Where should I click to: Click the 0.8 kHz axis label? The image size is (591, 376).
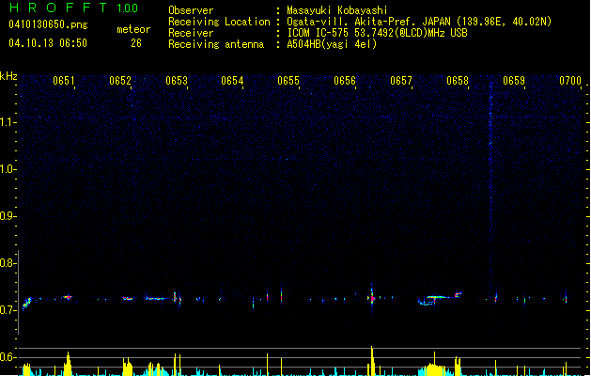coord(8,263)
